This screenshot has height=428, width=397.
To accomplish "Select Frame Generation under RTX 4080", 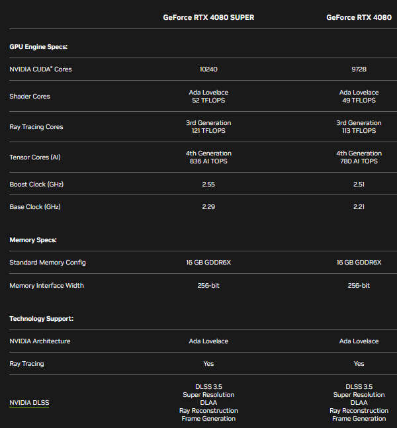I will [x=359, y=419].
